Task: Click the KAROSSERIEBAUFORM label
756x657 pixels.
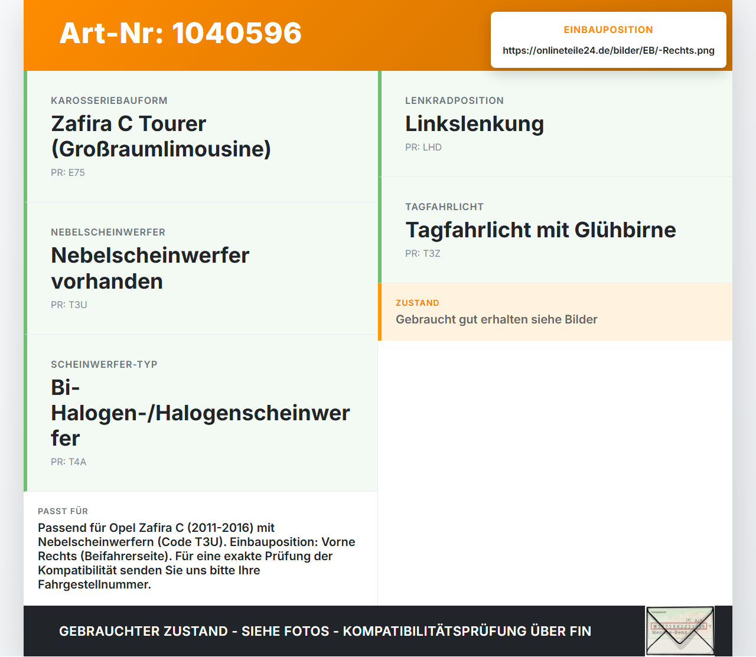Action: [x=109, y=101]
